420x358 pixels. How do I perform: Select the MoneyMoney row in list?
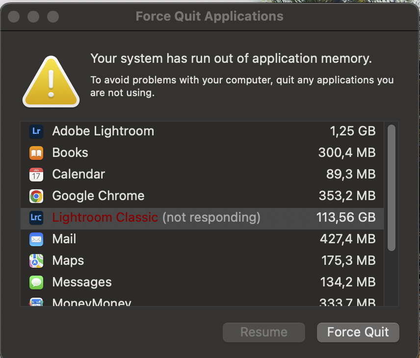point(92,302)
